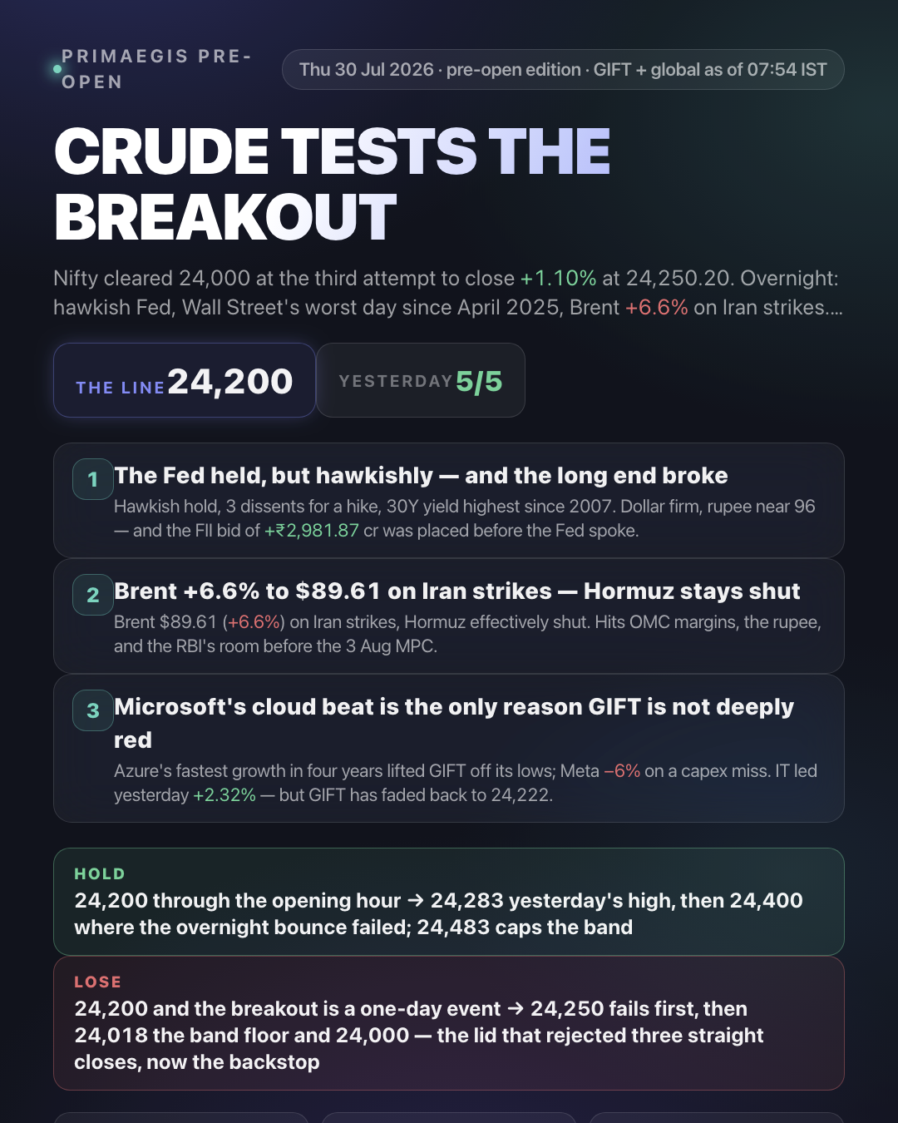Viewport: 898px width, 1123px height.
Task: Select the YESTERDAY 5/5 chip
Action: [421, 380]
